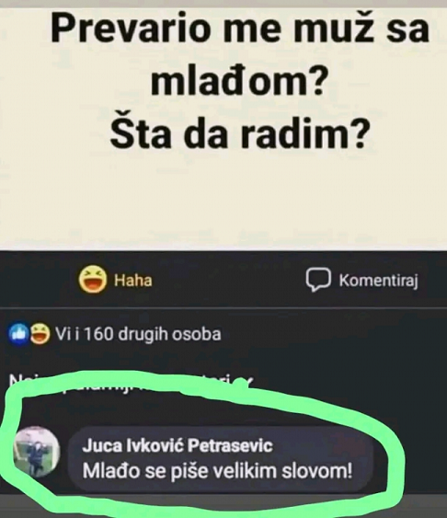Expand the chevron next to comment sorting

pos(245,382)
